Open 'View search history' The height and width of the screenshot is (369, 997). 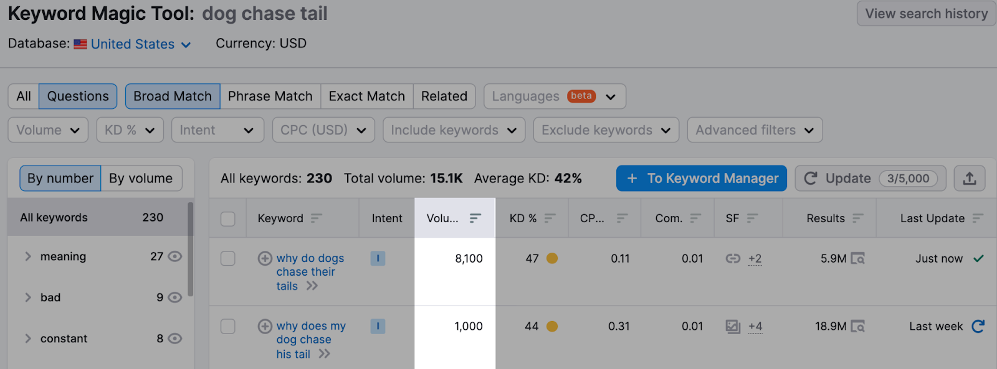pos(926,14)
